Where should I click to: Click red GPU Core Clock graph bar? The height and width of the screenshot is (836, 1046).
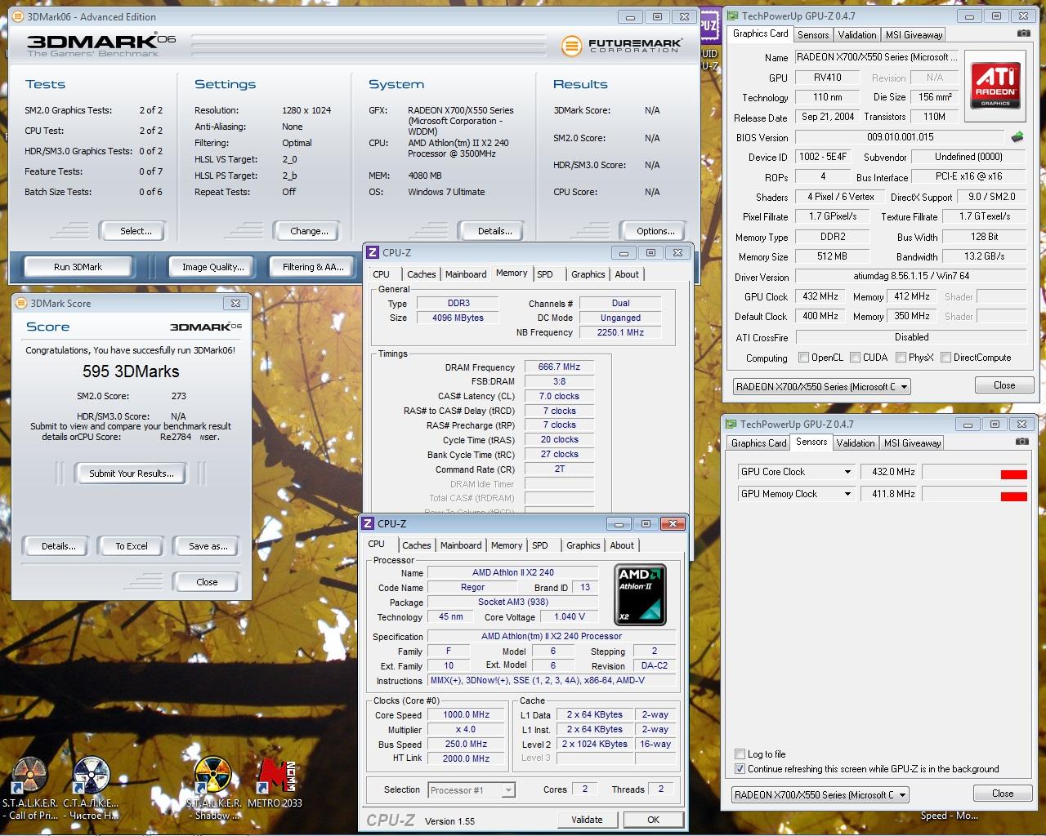pos(1013,474)
